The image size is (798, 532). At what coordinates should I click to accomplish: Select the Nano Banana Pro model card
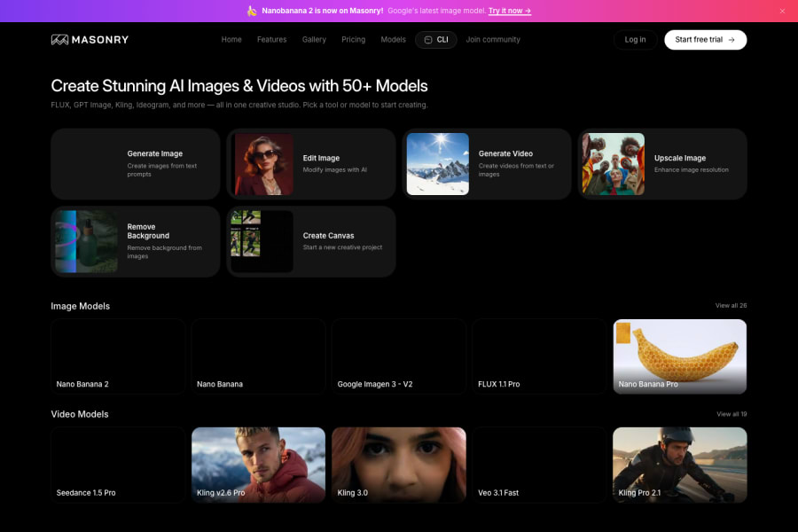(680, 356)
